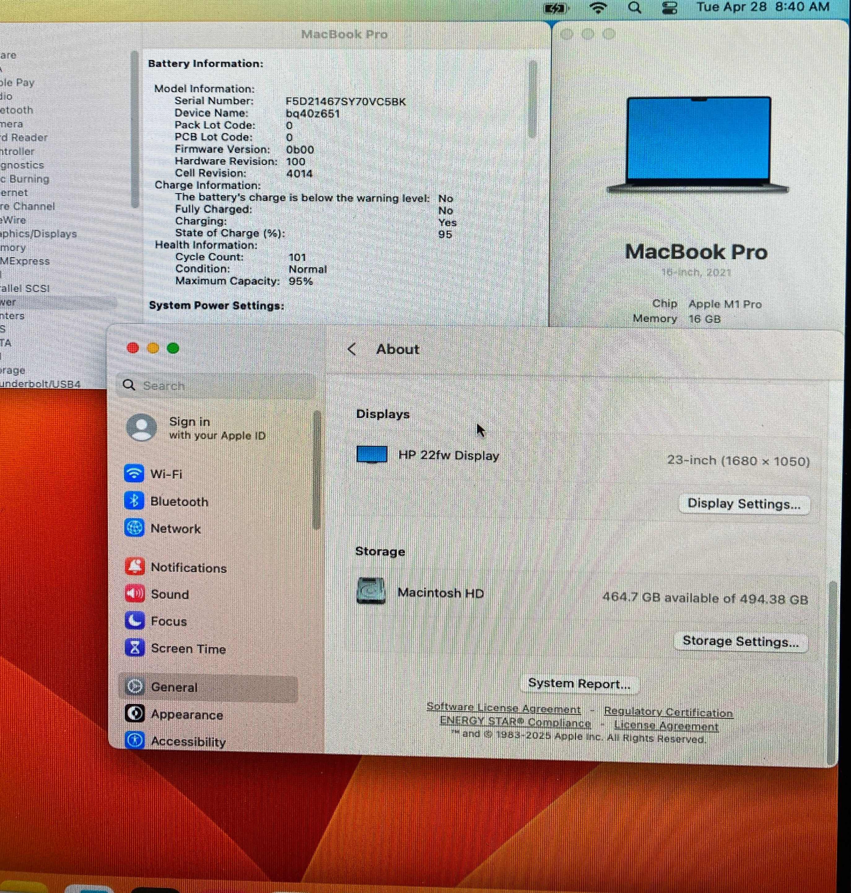
Task: Click the Battery Information pane scrollbar
Action: [x=533, y=99]
